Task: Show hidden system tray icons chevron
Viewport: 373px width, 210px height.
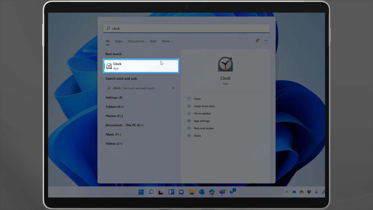Action: tap(287, 192)
